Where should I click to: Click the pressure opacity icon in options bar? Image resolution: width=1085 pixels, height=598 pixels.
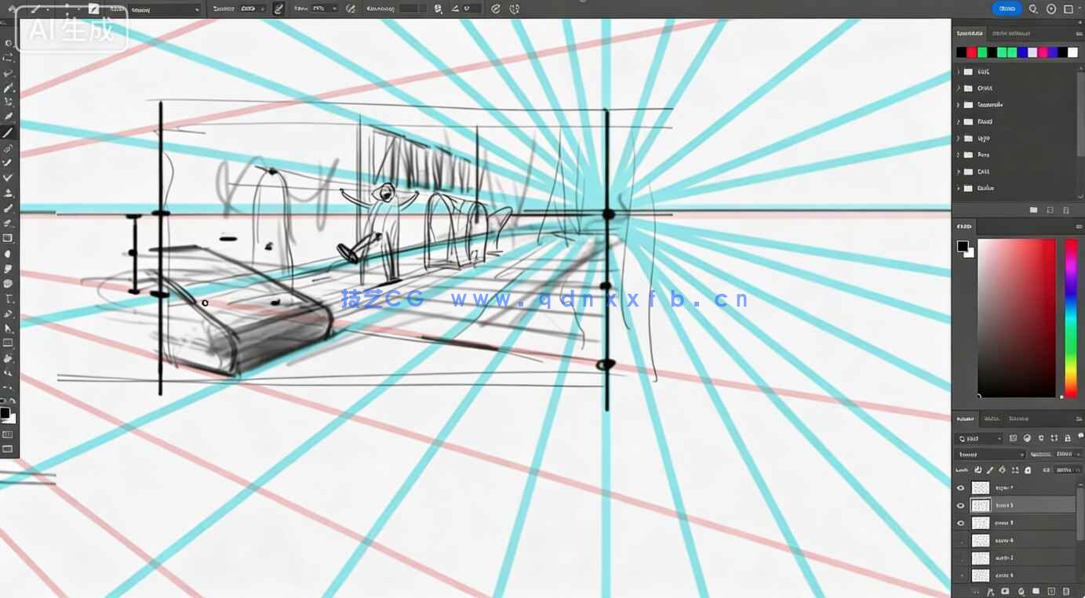[350, 9]
